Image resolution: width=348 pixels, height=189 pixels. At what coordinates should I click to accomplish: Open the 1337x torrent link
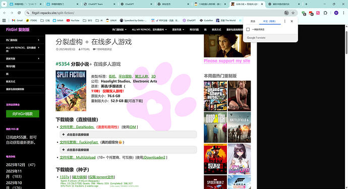tap(65, 177)
